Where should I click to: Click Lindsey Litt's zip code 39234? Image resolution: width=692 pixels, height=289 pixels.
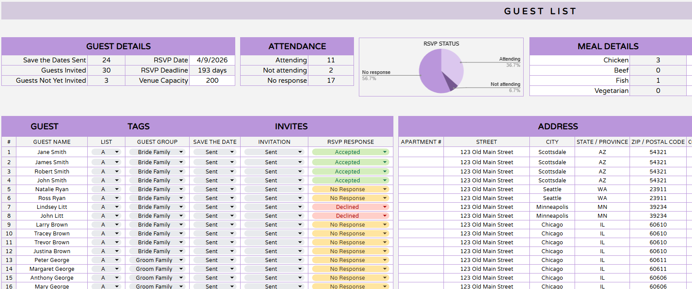[658, 207]
